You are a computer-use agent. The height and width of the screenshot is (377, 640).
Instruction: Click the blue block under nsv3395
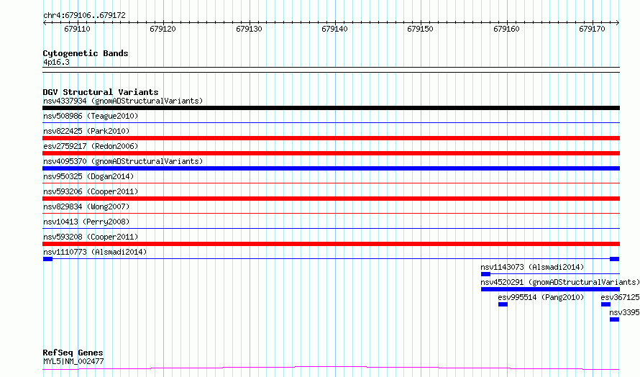pos(614,319)
